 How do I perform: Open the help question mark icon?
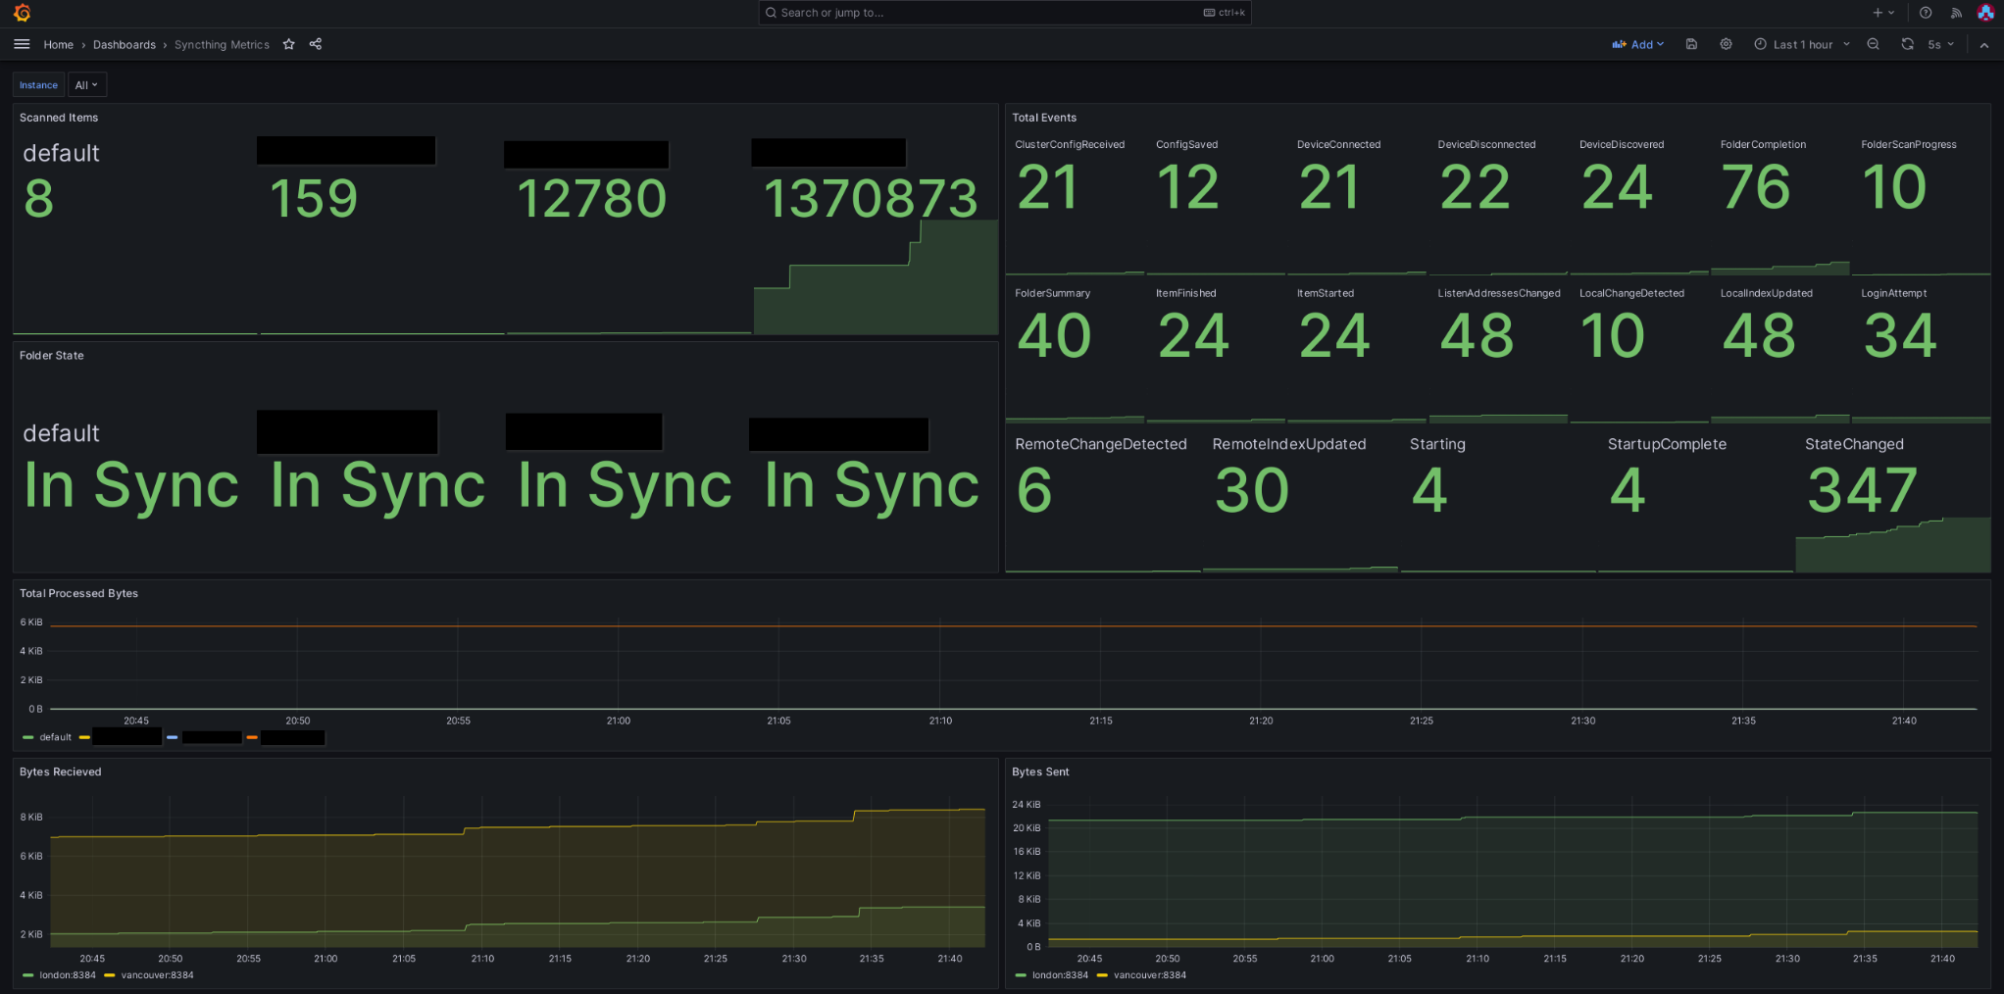pos(1926,13)
